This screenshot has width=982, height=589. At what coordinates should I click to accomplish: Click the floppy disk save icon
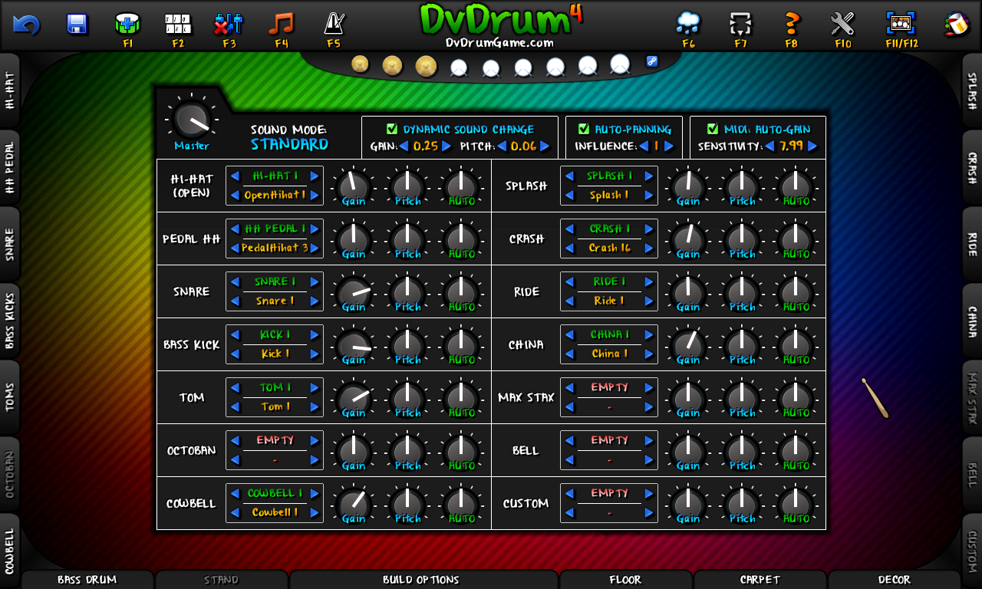[x=77, y=24]
